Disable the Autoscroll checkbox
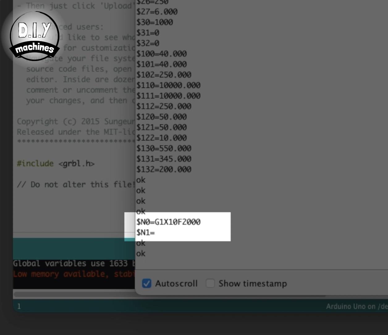This screenshot has width=388, height=335. point(146,283)
